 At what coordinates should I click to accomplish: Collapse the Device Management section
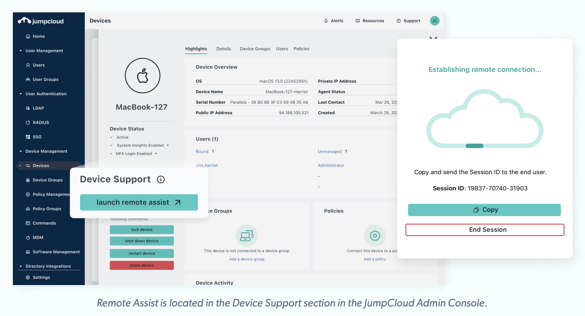click(x=20, y=151)
